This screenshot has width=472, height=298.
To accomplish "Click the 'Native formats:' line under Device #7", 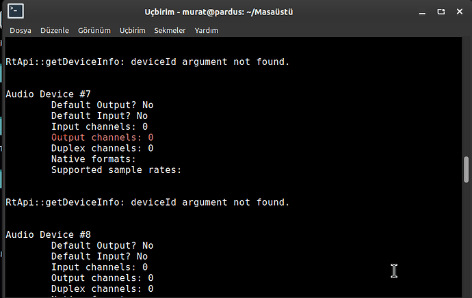I will click(x=93, y=159).
